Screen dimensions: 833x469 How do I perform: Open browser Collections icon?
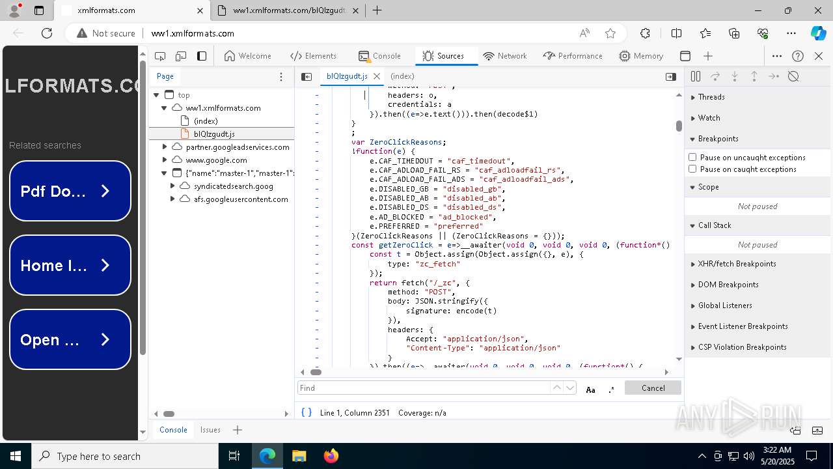734,33
